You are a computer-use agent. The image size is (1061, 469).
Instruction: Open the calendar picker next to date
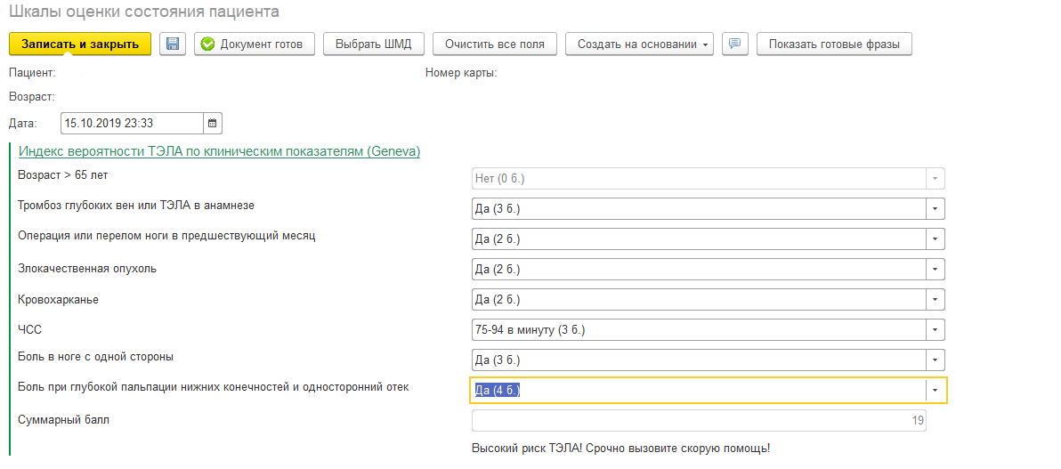213,123
